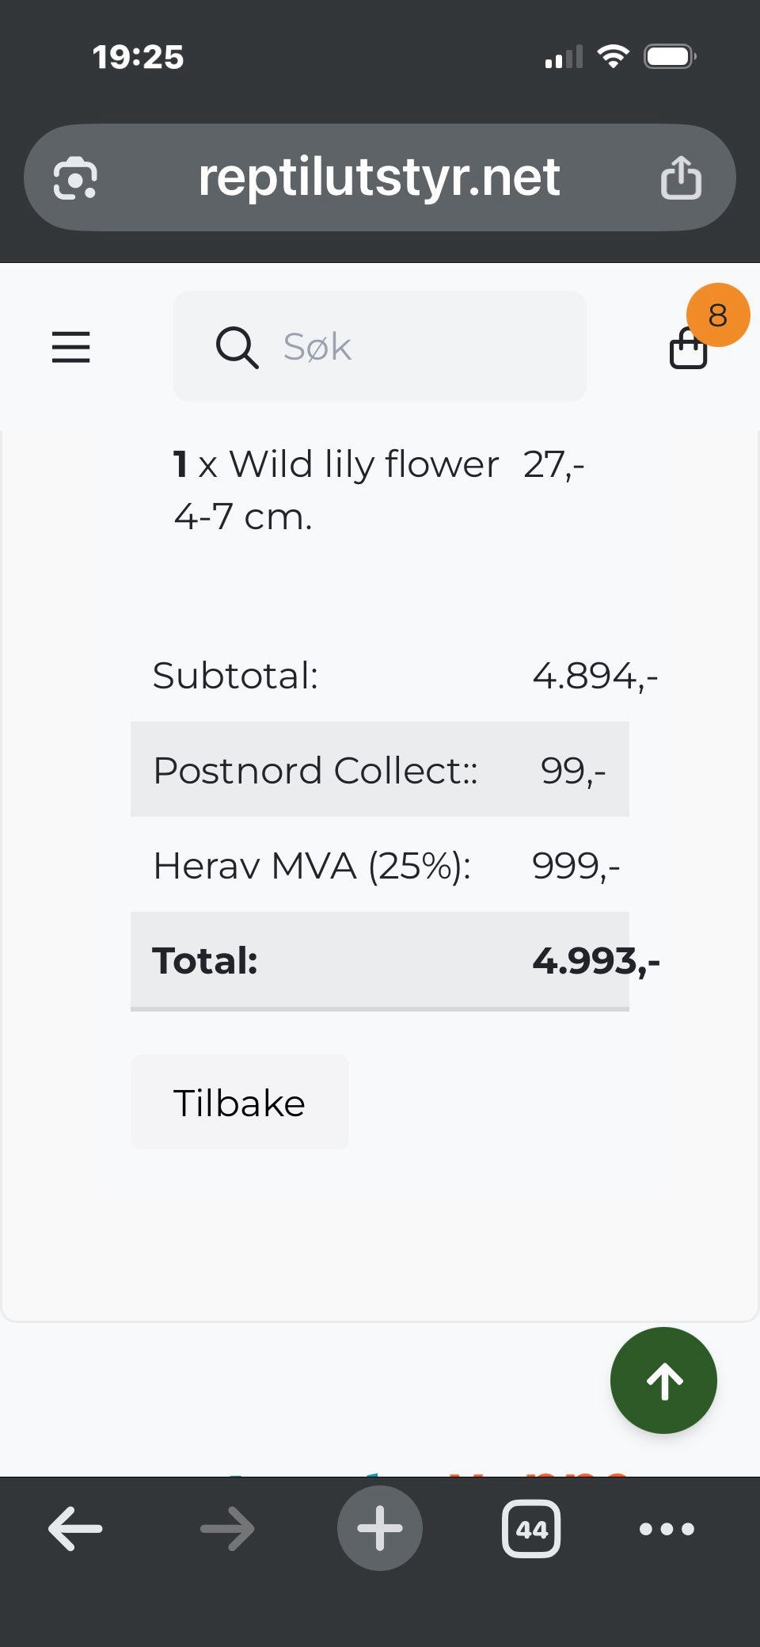Image resolution: width=760 pixels, height=1647 pixels.
Task: Tap the Herav MVA (25%) row
Action: (380, 864)
